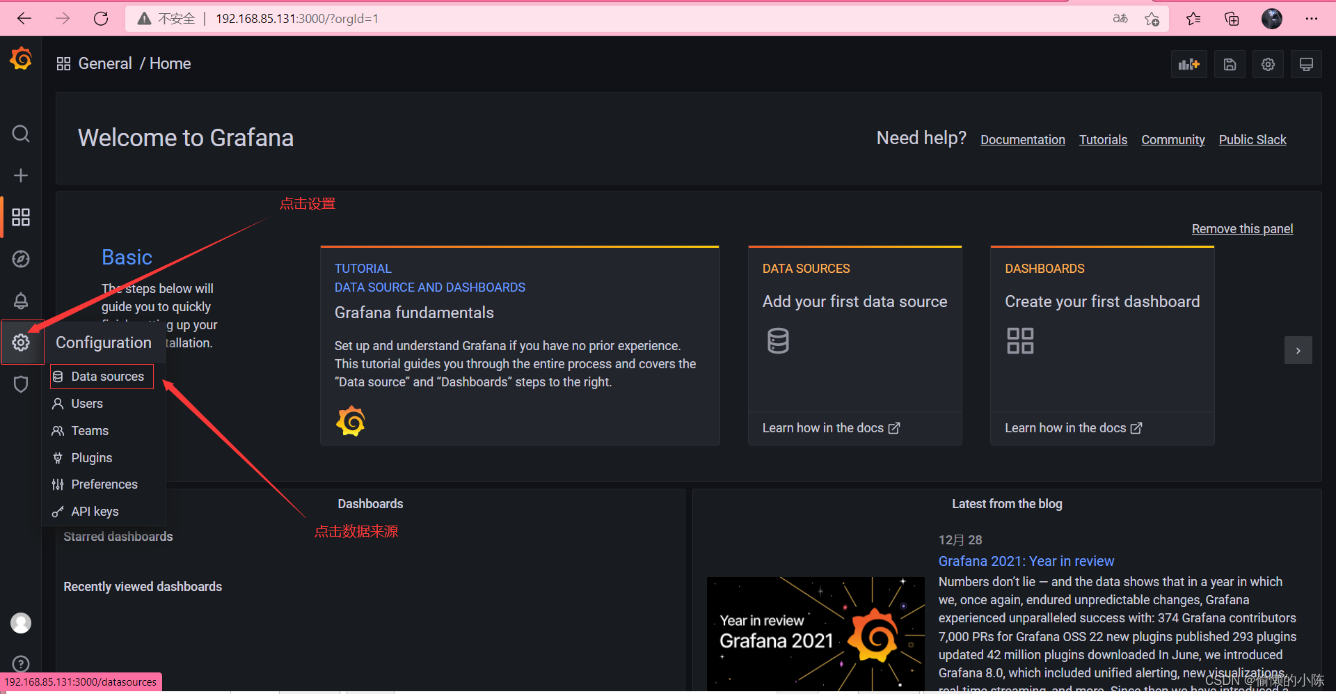
Task: Click the not secure warning in address bar
Action: point(166,19)
